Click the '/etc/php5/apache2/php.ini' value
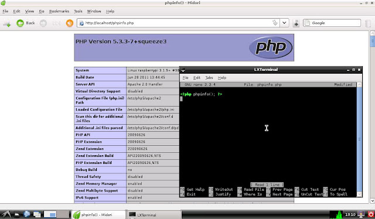Viewport: 375px width, 219px height. pyautogui.click(x=151, y=109)
